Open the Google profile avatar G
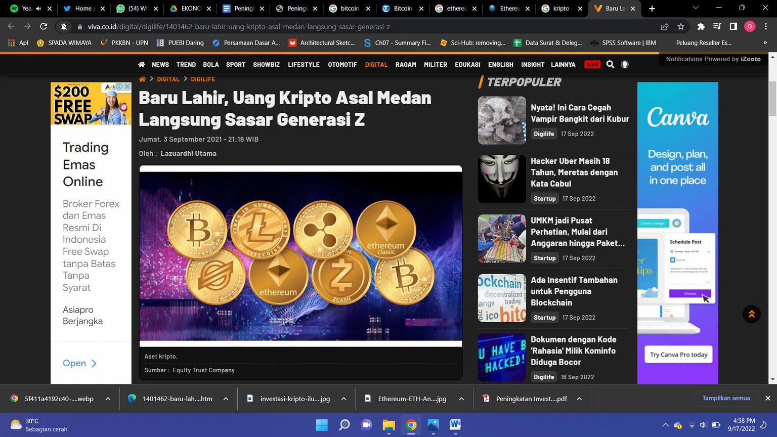Screen dimensions: 777x437 [750, 26]
